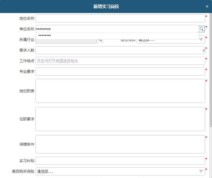Select the ******** autocomplete suggestion
The height and width of the screenshot is (178, 212).
coord(45,36)
